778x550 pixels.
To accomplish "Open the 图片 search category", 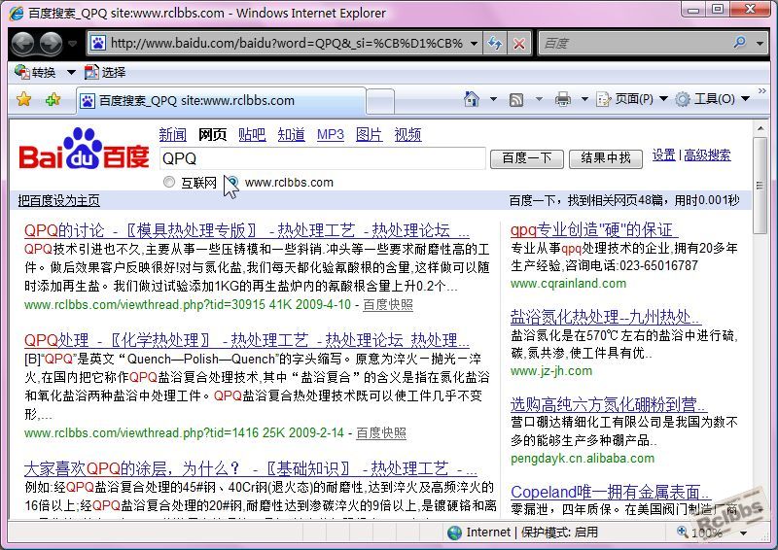I will click(x=370, y=134).
